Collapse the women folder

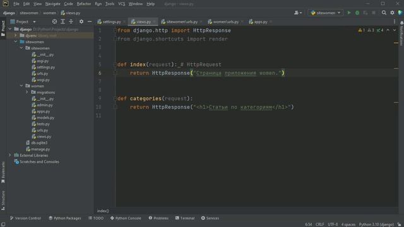(x=21, y=86)
